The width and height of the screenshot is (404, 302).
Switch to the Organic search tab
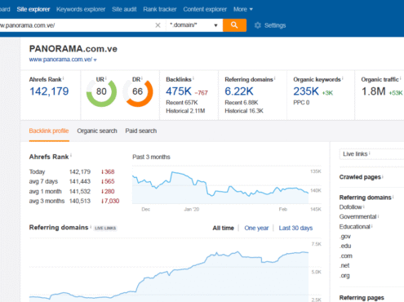tap(97, 131)
